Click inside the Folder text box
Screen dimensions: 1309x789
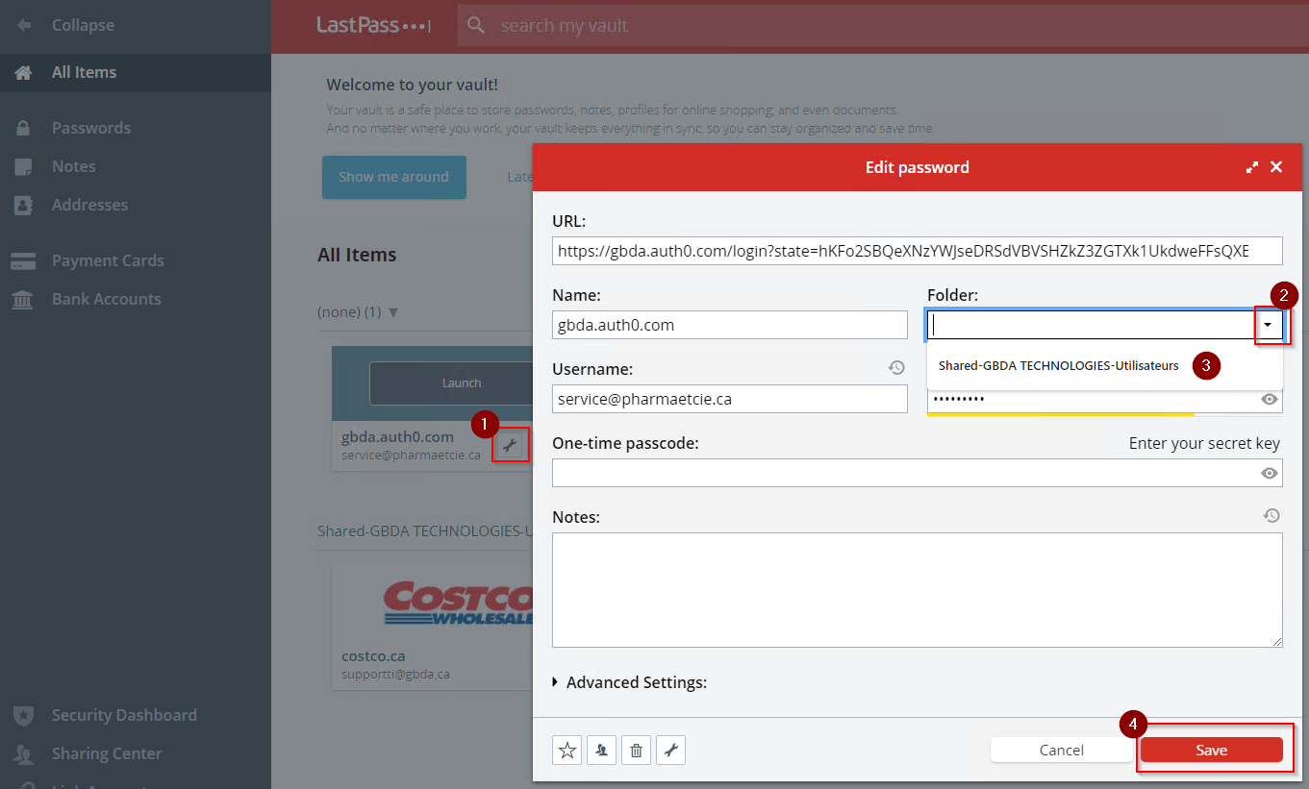(1091, 325)
